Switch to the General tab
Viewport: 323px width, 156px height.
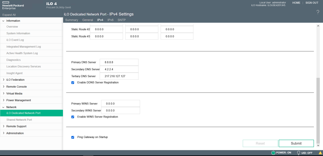88,20
